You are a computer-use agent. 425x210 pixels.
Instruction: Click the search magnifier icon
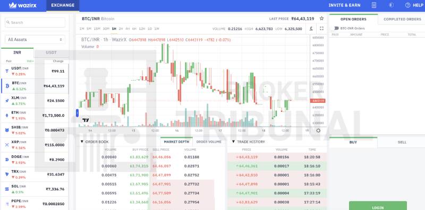pos(8,22)
